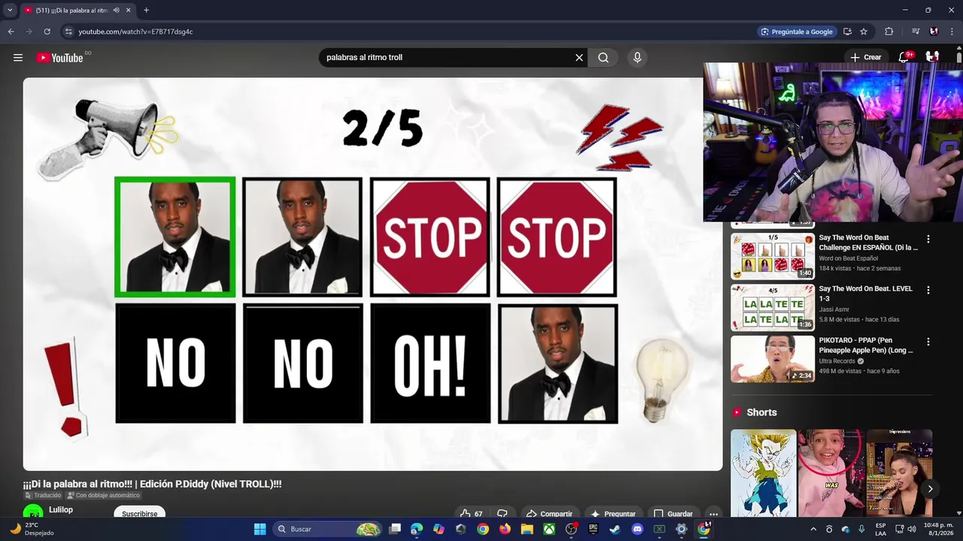The width and height of the screenshot is (963, 541).
Task: Click the Word on Beat Español channel name
Action: 848,258
